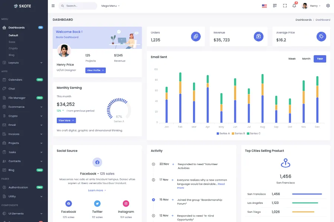Viewport: 334px width, 222px height.
Task: Switch Email Sent chart to Week
Action: (x=292, y=59)
